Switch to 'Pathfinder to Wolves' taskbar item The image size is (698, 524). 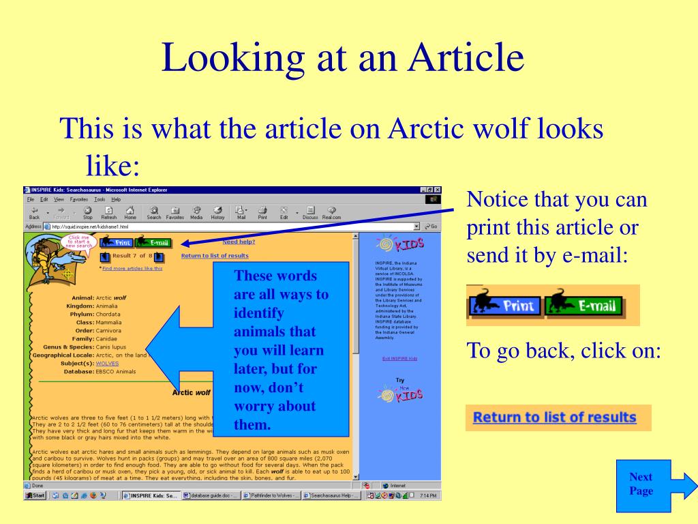(x=271, y=495)
